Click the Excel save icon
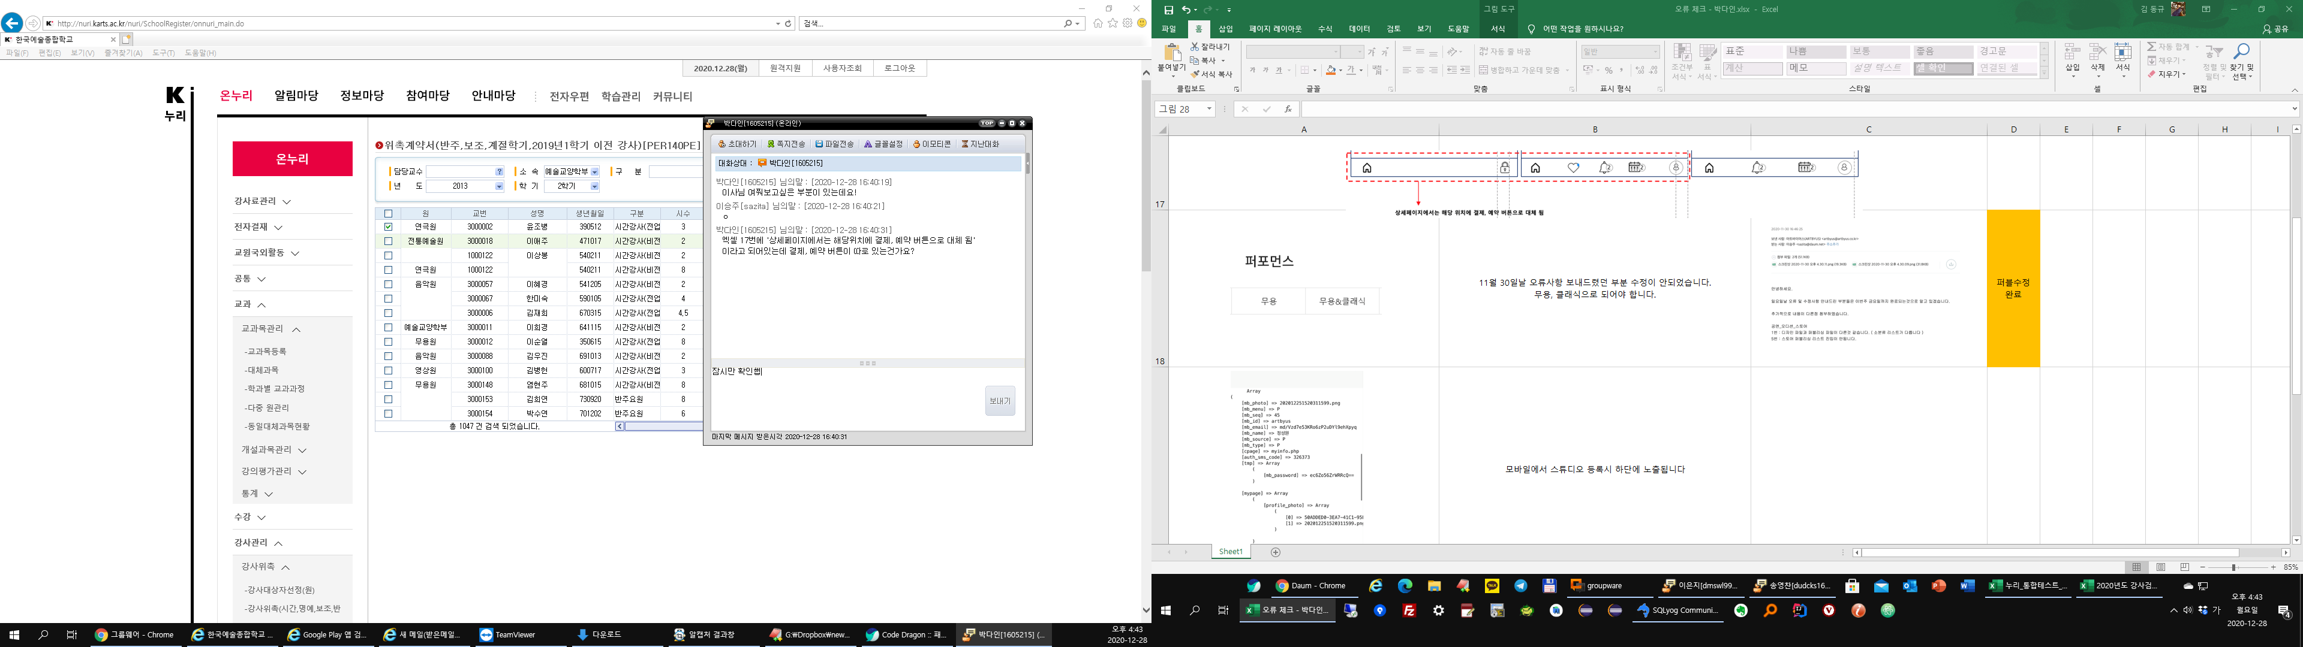 click(1168, 10)
